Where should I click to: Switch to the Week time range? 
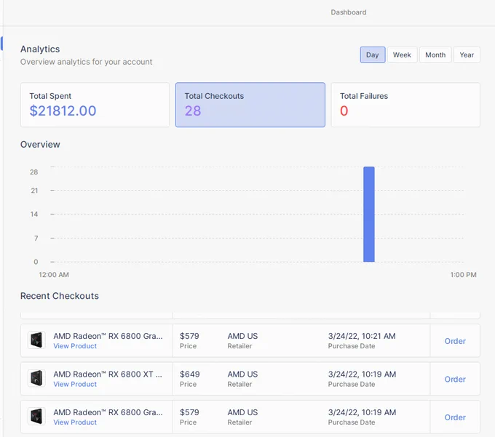tap(402, 55)
